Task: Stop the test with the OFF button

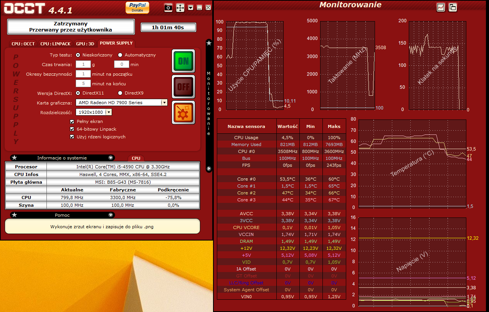Action: [x=183, y=87]
